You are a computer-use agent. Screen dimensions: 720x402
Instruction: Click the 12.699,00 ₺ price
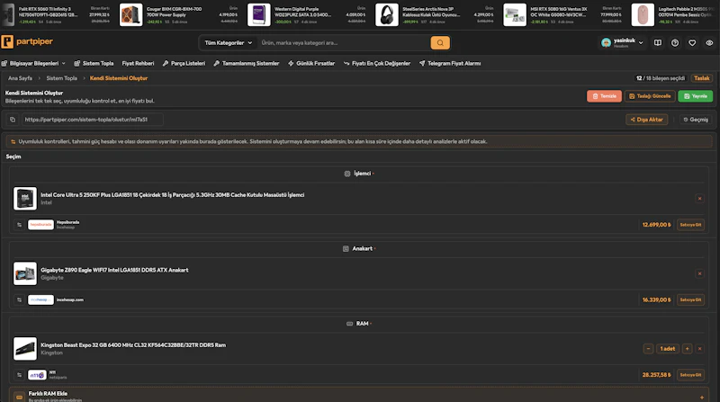657,225
